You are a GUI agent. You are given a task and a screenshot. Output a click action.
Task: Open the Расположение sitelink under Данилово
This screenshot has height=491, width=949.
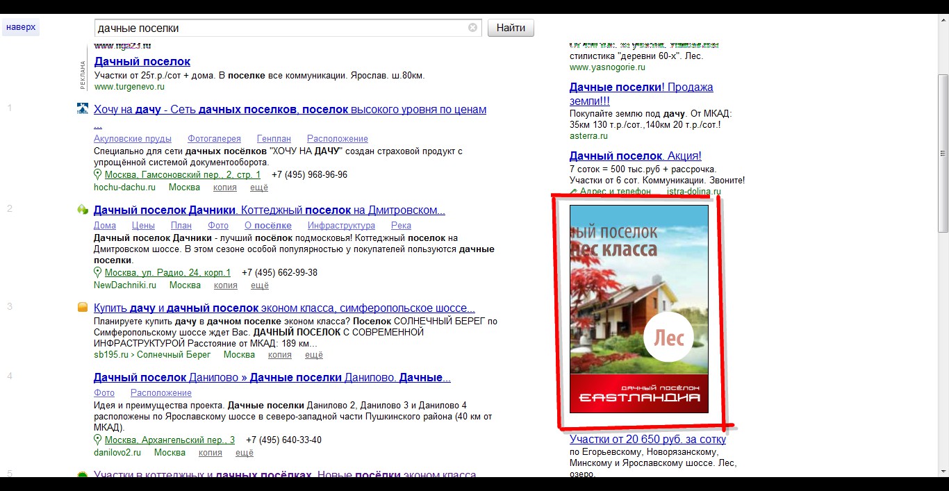tap(161, 393)
